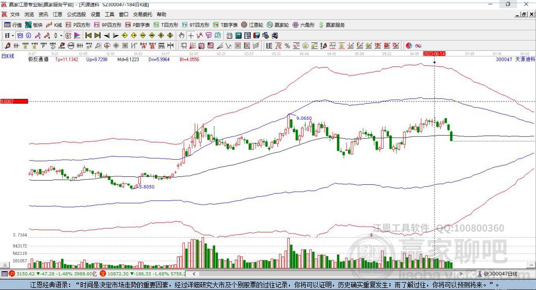Viewport: 536px width, 290px height.
Task: Open the T数字表 tool
Action: (225, 25)
